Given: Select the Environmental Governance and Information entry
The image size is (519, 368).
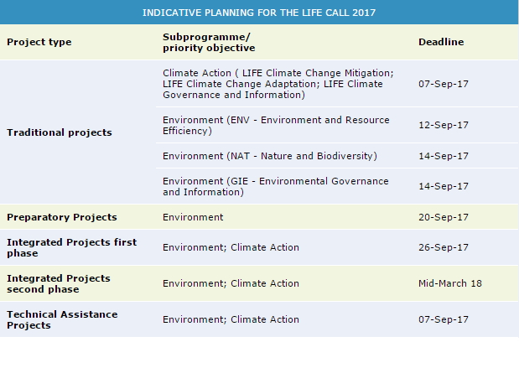Looking at the screenshot, I should click(x=275, y=186).
